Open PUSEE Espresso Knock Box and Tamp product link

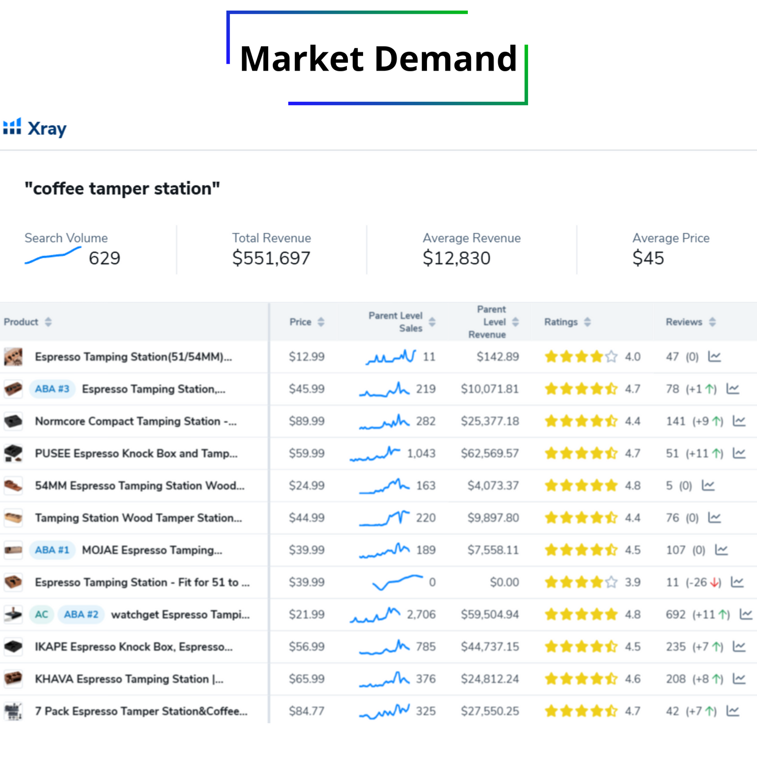136,454
